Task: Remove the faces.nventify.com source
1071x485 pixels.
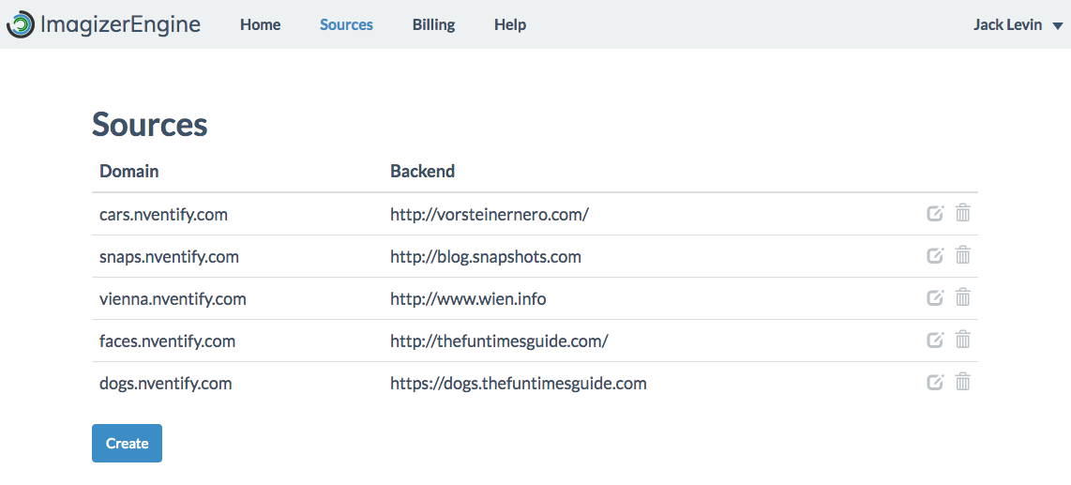Action: tap(962, 340)
